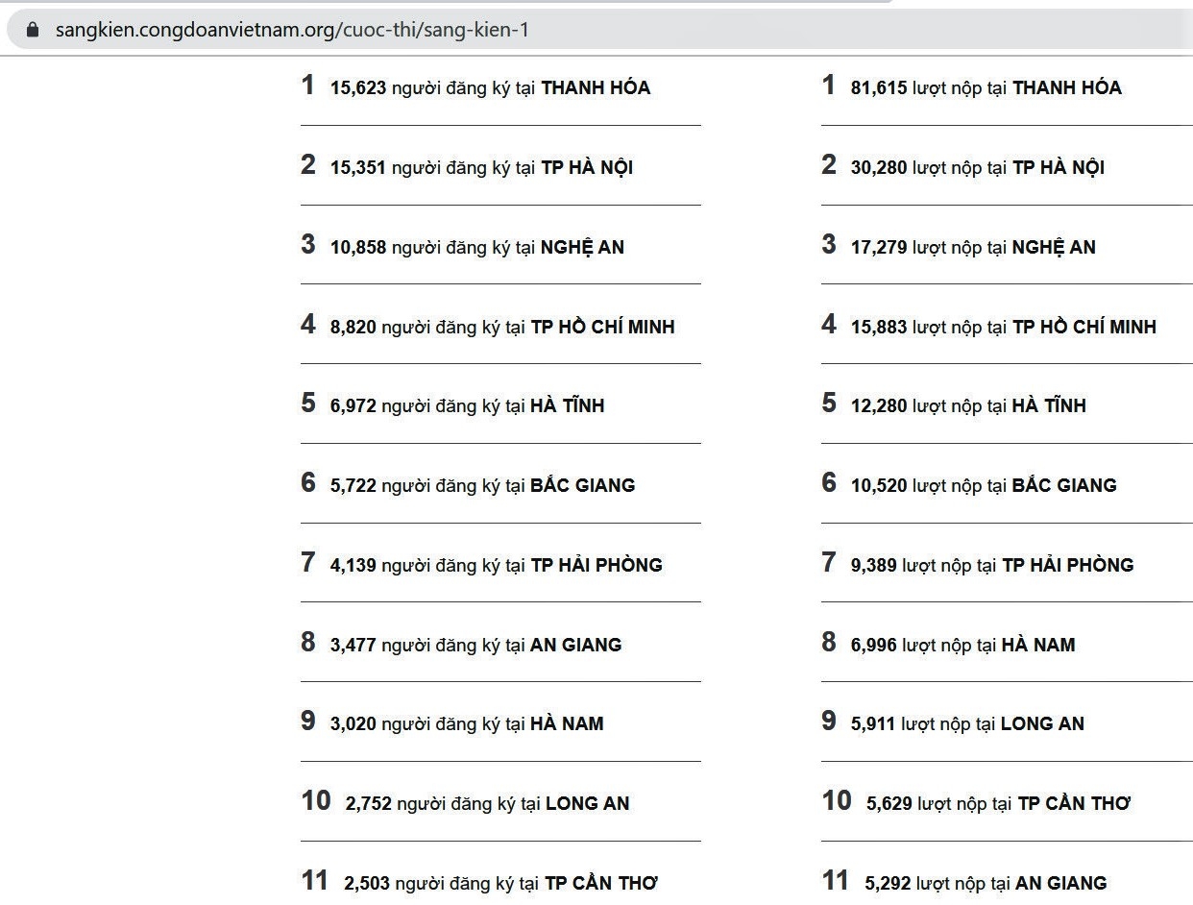Choose 15,883 lượt nộp TP HỒ CHÍ MINH row
This screenshot has height=905, width=1193.
(x=1003, y=327)
